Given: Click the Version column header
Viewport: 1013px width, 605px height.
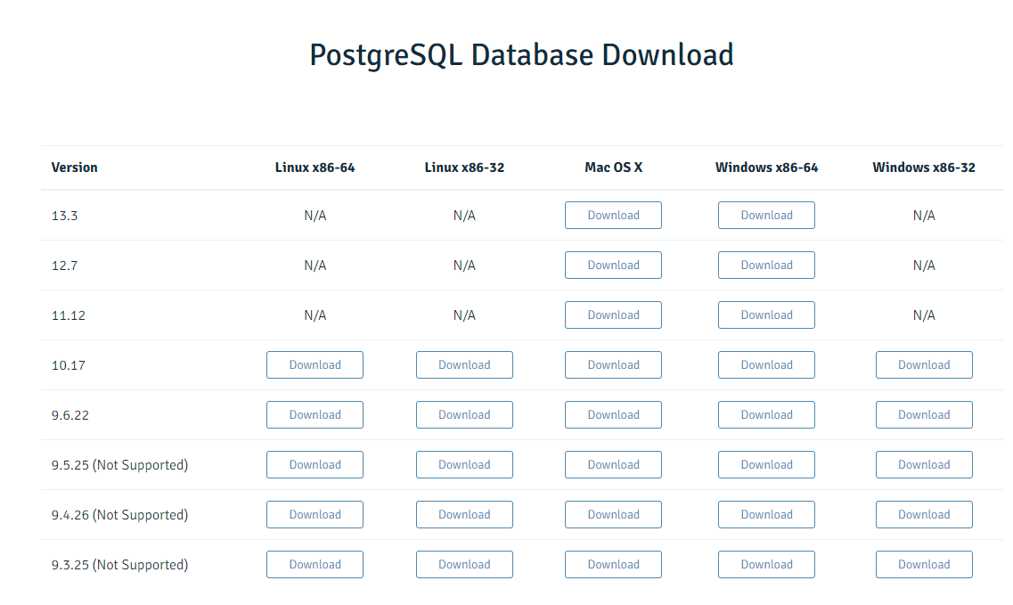Looking at the screenshot, I should point(74,168).
